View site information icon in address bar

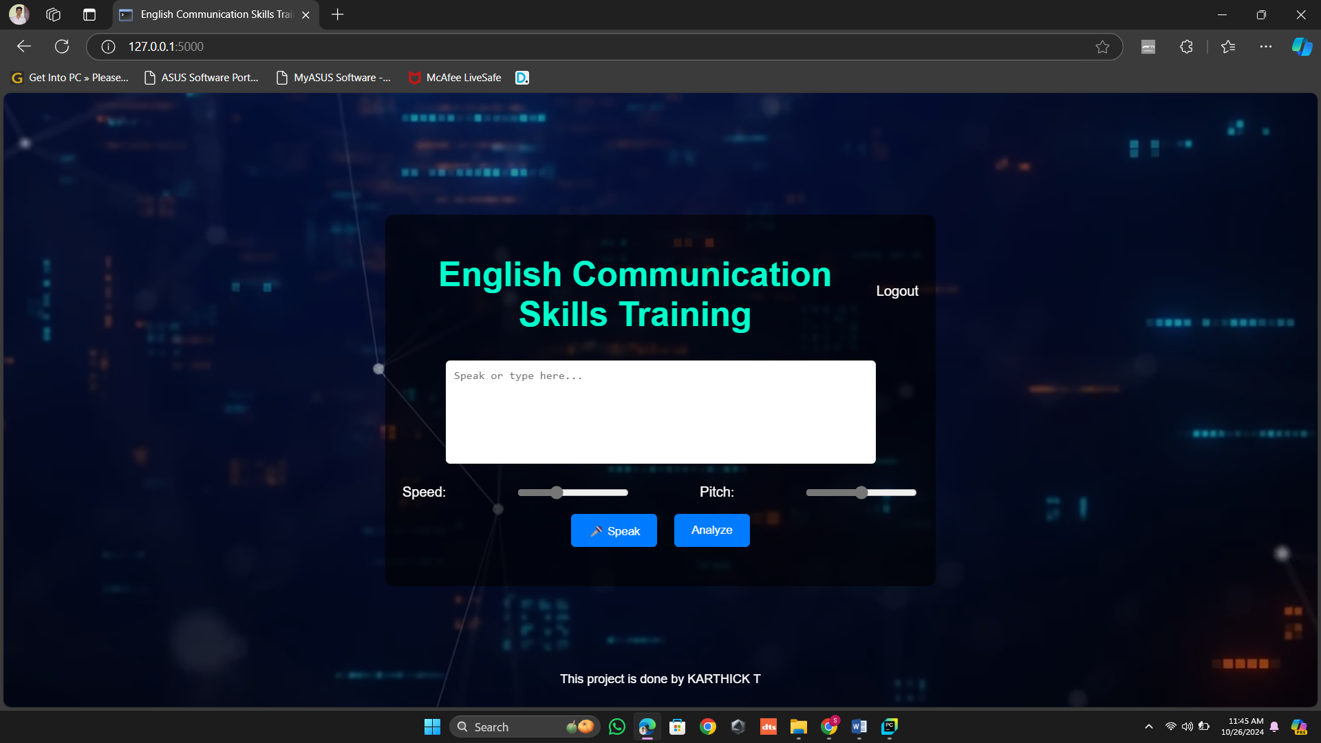108,47
